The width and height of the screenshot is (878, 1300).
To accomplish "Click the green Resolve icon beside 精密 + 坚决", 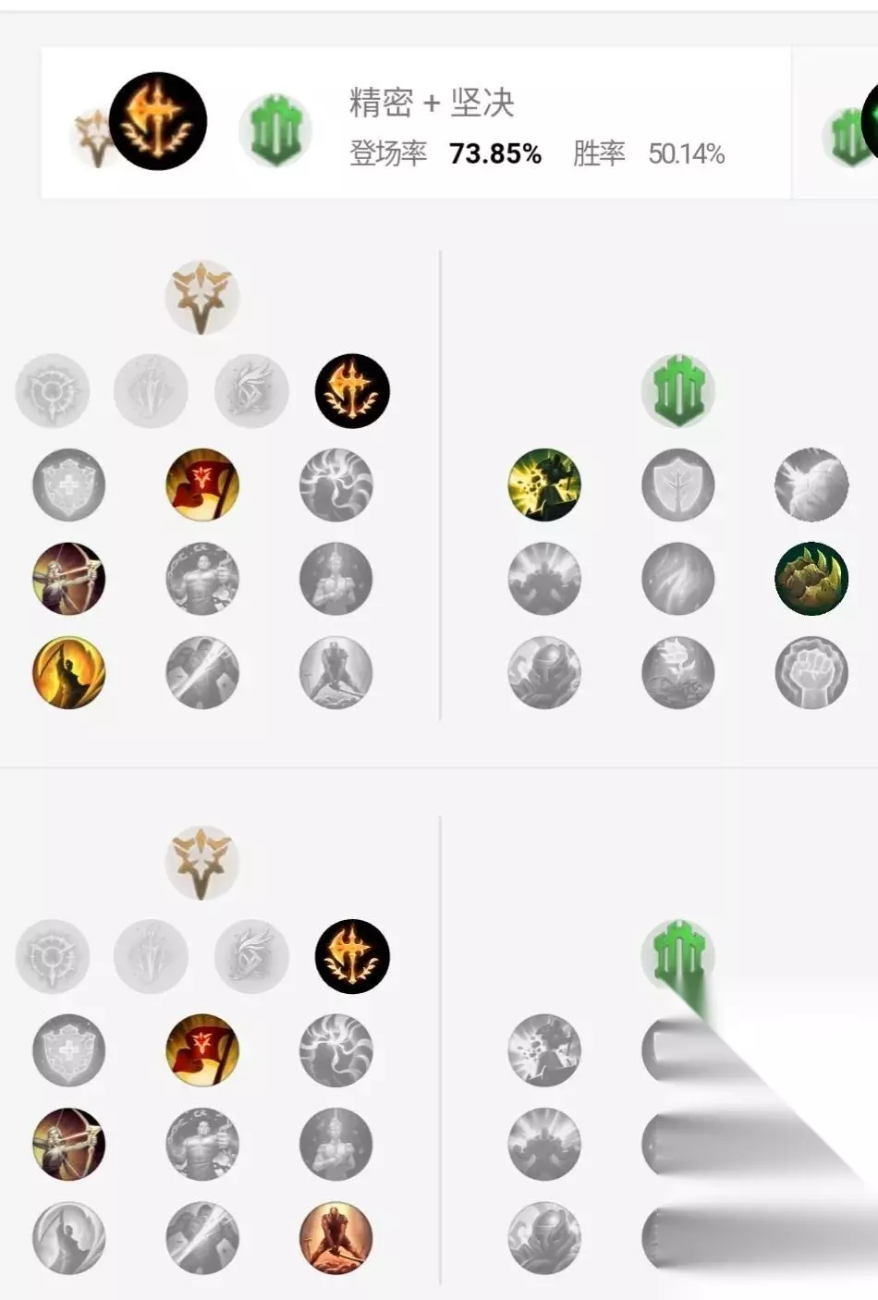I will [x=274, y=130].
